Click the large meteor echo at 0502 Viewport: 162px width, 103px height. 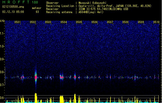[36, 77]
